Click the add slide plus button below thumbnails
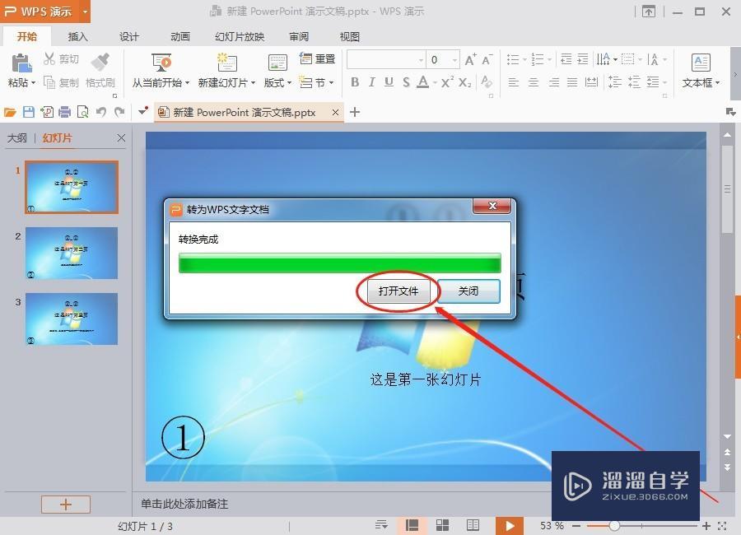Screen dimensions: 741x535 tap(66, 505)
